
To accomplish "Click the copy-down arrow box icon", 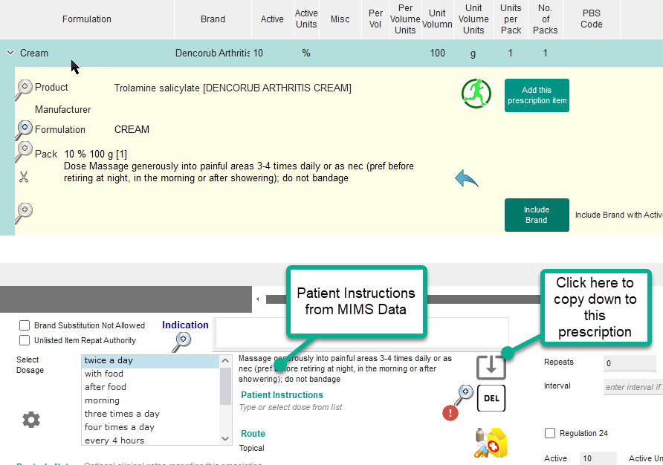I will [x=491, y=368].
